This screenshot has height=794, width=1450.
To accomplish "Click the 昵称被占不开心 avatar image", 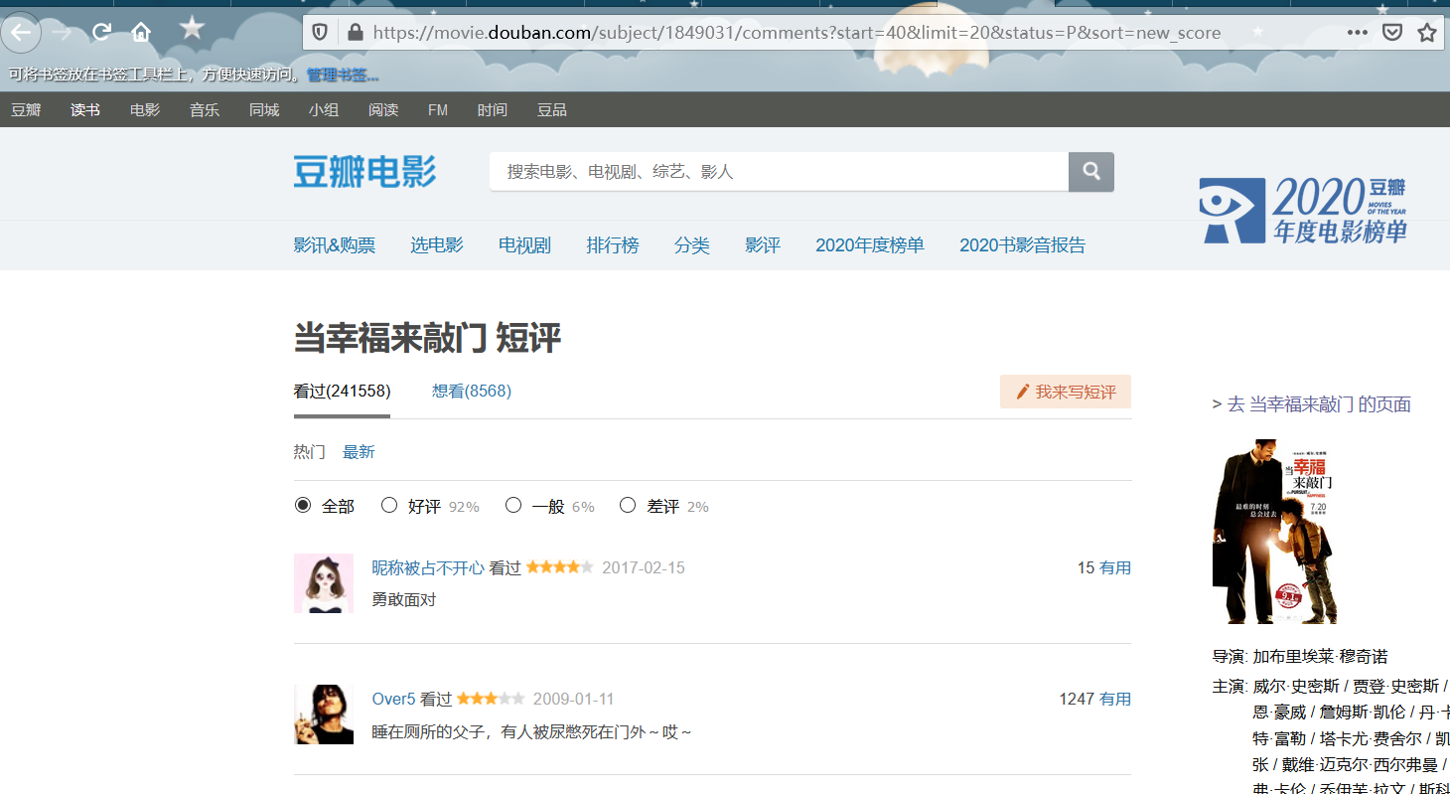I will (324, 583).
